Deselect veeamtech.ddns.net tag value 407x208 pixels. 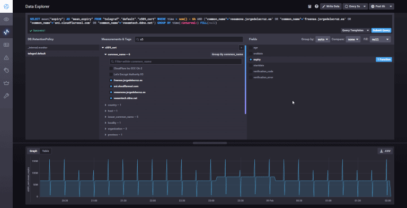tap(111, 98)
